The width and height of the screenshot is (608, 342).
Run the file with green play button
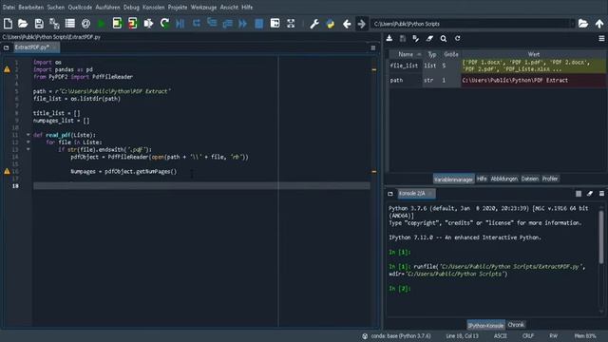tap(102, 24)
